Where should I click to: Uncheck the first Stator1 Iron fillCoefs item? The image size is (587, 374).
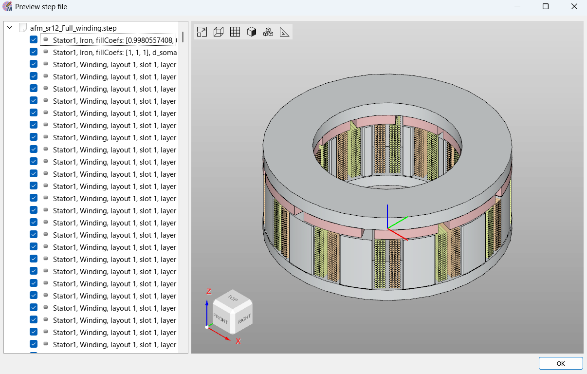pyautogui.click(x=34, y=39)
